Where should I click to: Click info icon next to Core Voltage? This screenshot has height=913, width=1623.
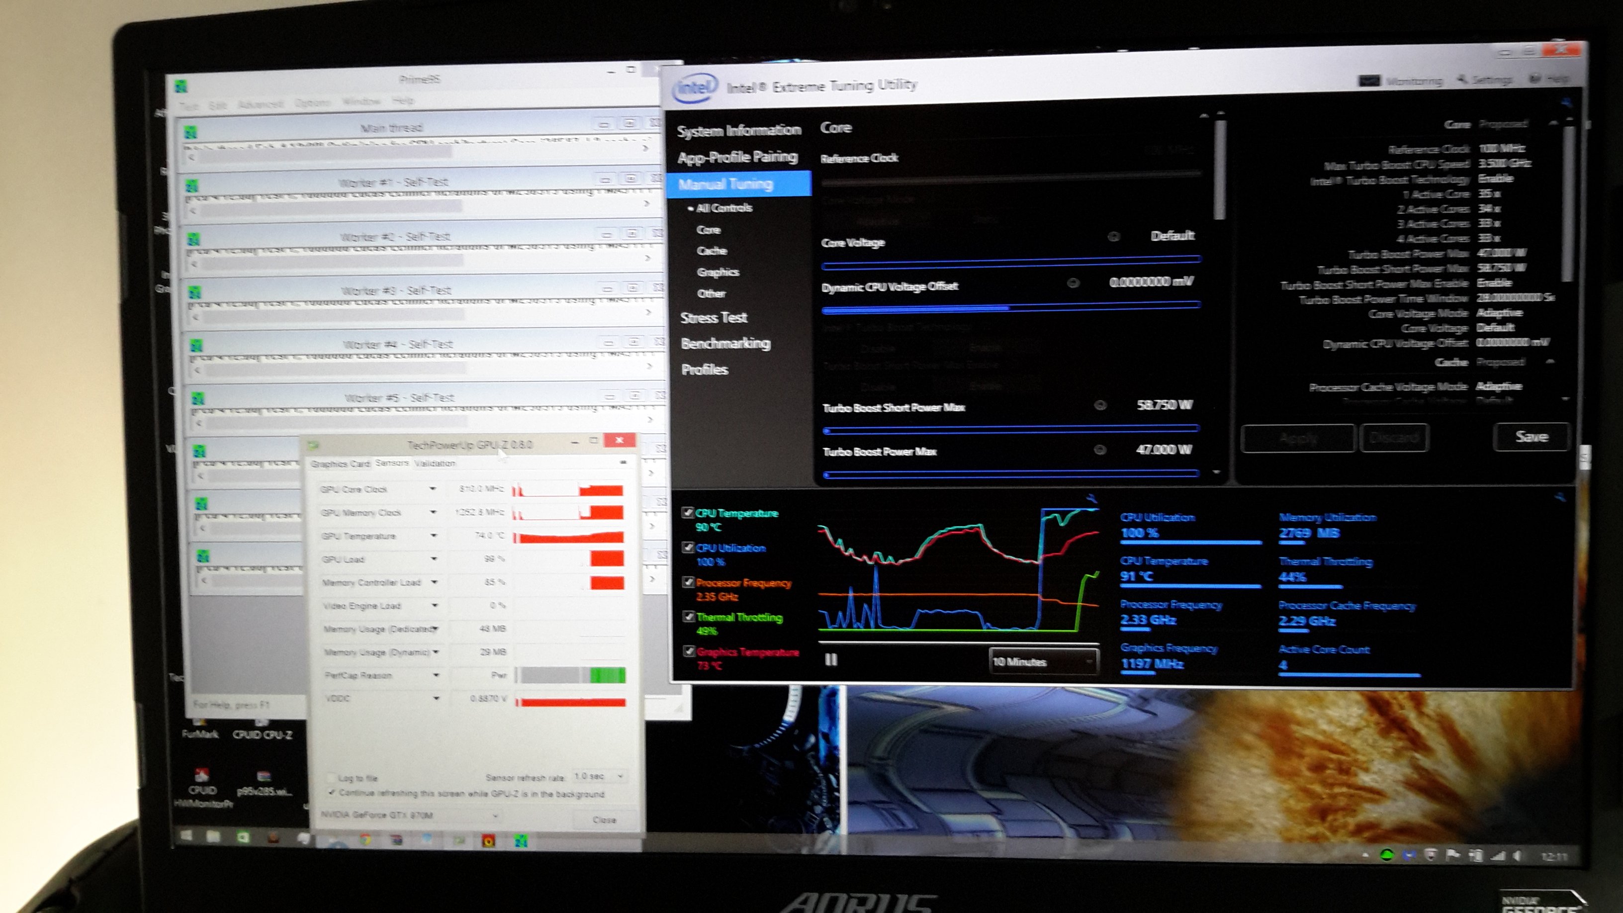[1113, 237]
